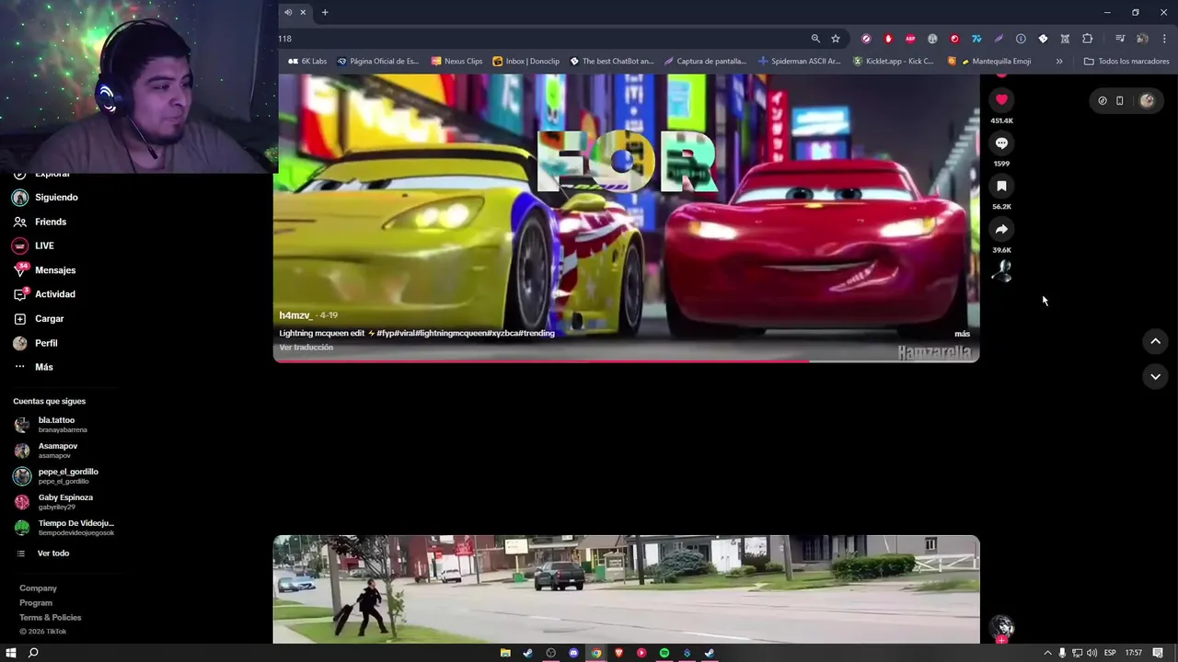The width and height of the screenshot is (1178, 662).
Task: Click the Get app phone icon
Action: tap(1119, 101)
